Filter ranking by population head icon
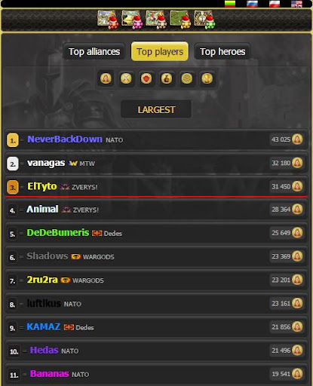 click(x=106, y=78)
